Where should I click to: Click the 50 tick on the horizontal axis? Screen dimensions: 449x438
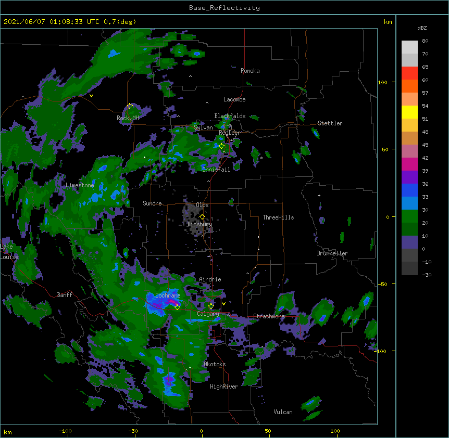tap(268, 431)
